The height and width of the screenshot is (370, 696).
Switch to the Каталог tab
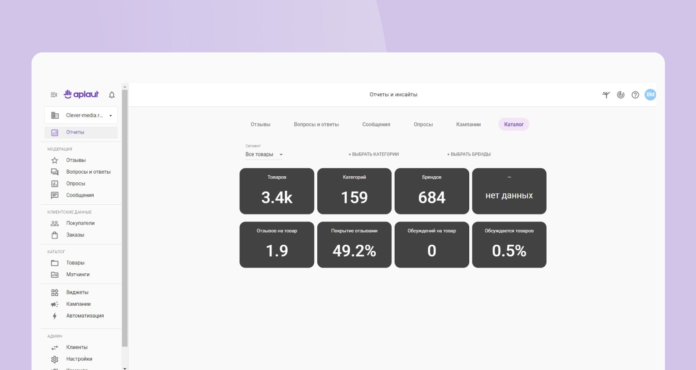[x=514, y=124]
